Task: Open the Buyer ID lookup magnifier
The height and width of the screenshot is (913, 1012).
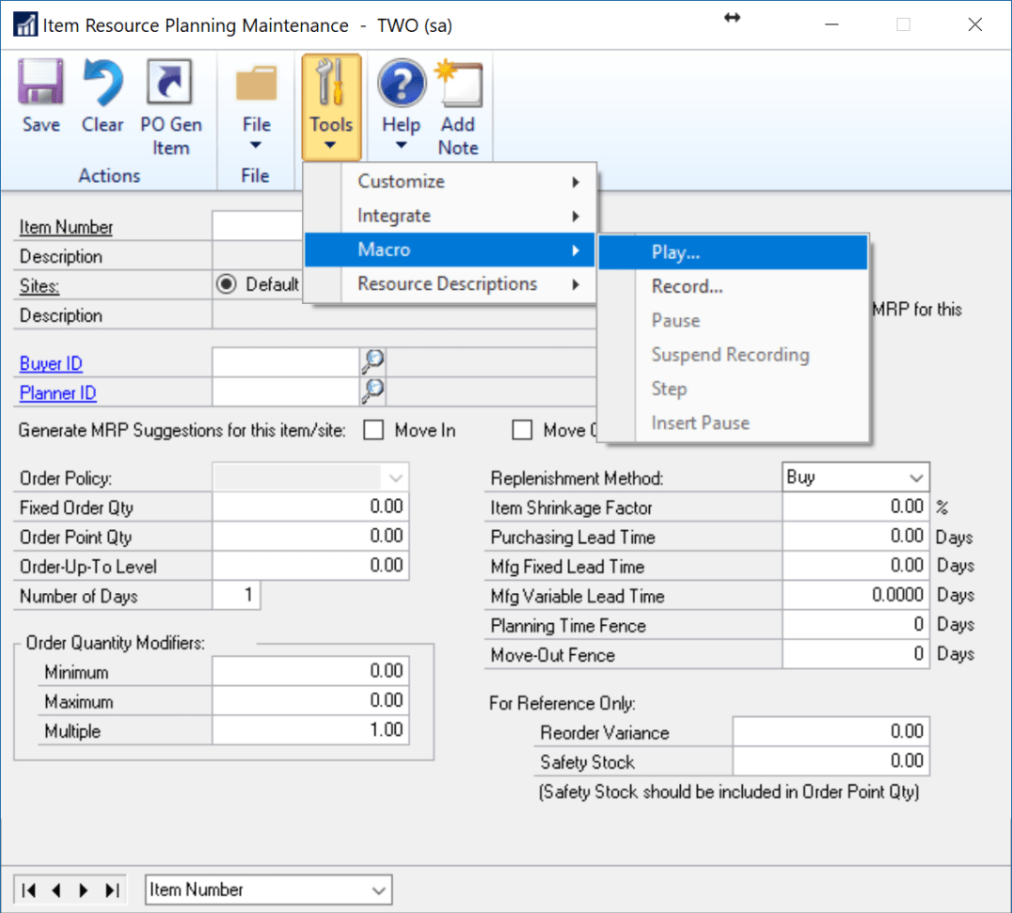Action: [372, 361]
